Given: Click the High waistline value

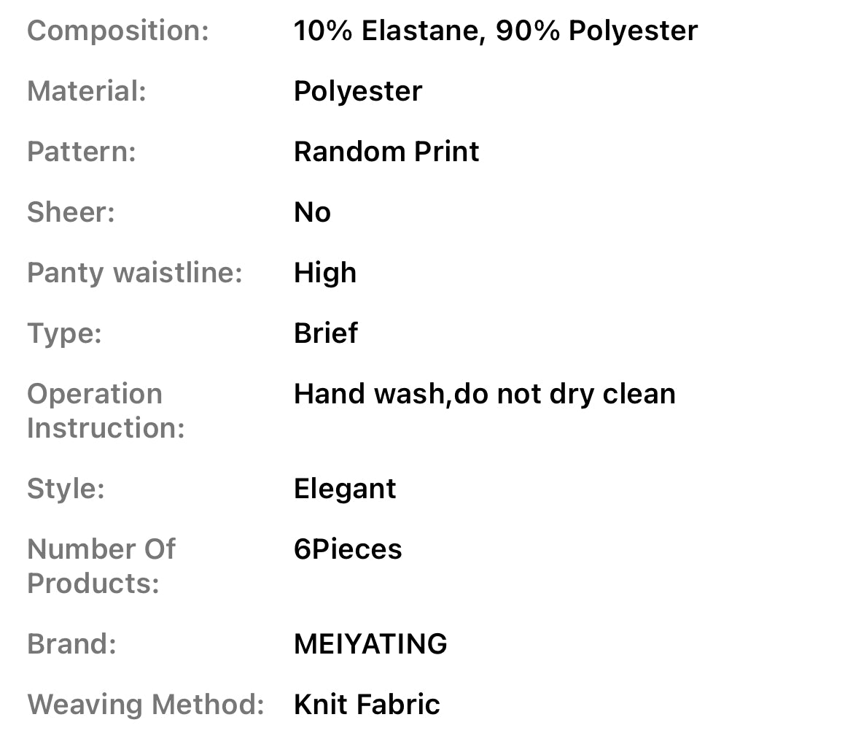Looking at the screenshot, I should tap(325, 273).
